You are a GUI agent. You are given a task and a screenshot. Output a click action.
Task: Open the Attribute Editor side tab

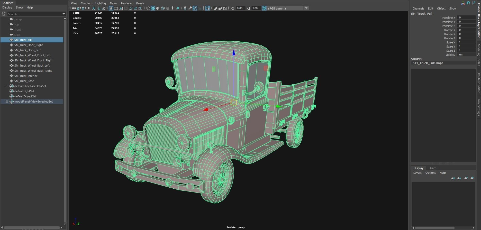(x=479, y=82)
